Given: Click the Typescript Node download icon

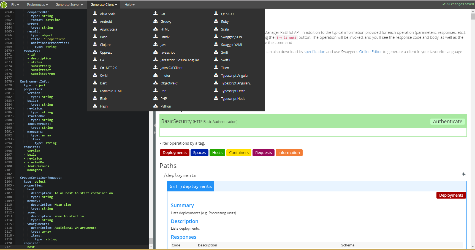Looking at the screenshot, I should (x=216, y=98).
